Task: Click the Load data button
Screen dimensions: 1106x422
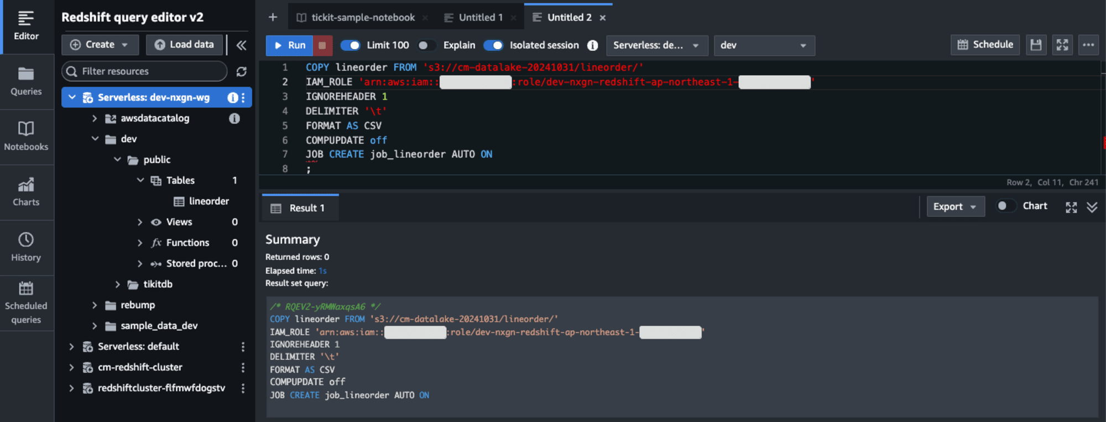Action: point(184,45)
